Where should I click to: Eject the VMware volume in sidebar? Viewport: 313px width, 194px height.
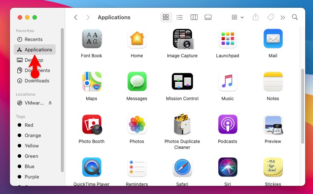50,103
